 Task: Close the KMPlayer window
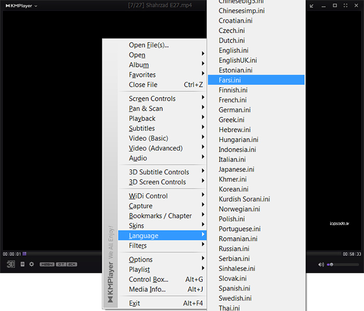point(356,6)
